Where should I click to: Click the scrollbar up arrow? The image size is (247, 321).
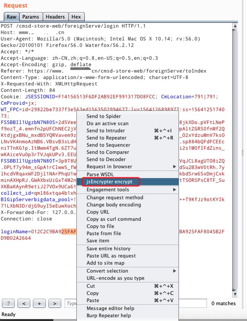point(235,26)
